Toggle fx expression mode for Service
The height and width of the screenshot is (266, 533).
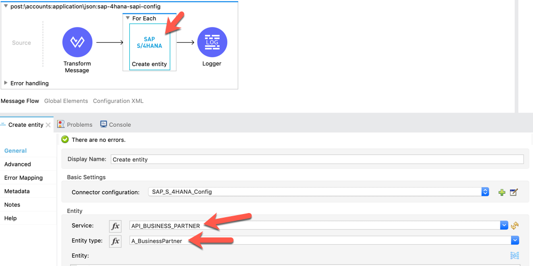coord(115,225)
